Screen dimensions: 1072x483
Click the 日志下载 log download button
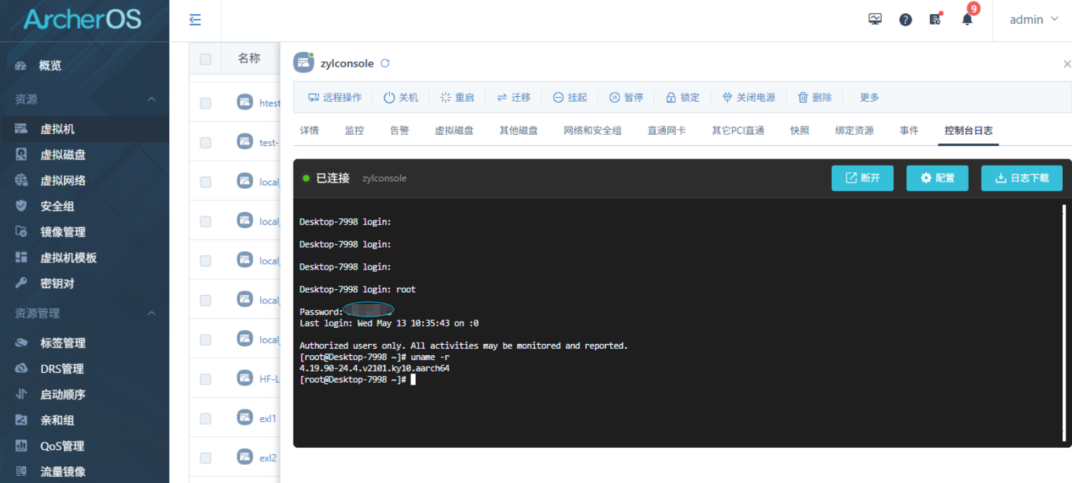tap(1021, 178)
